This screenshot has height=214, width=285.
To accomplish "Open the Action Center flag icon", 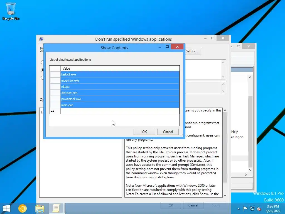I will tap(245, 209).
